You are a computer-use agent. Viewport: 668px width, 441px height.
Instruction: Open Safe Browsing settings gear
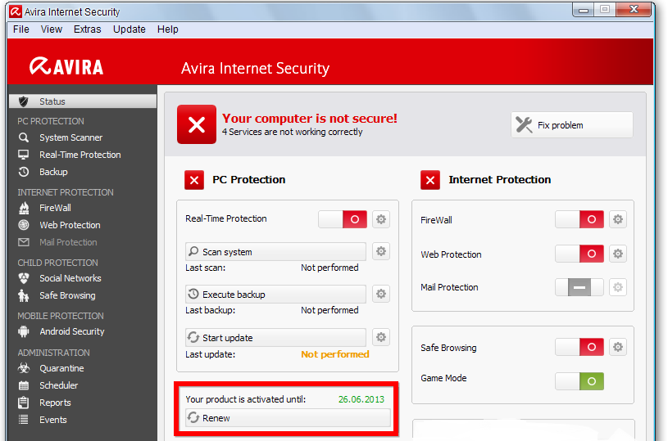pyautogui.click(x=618, y=347)
